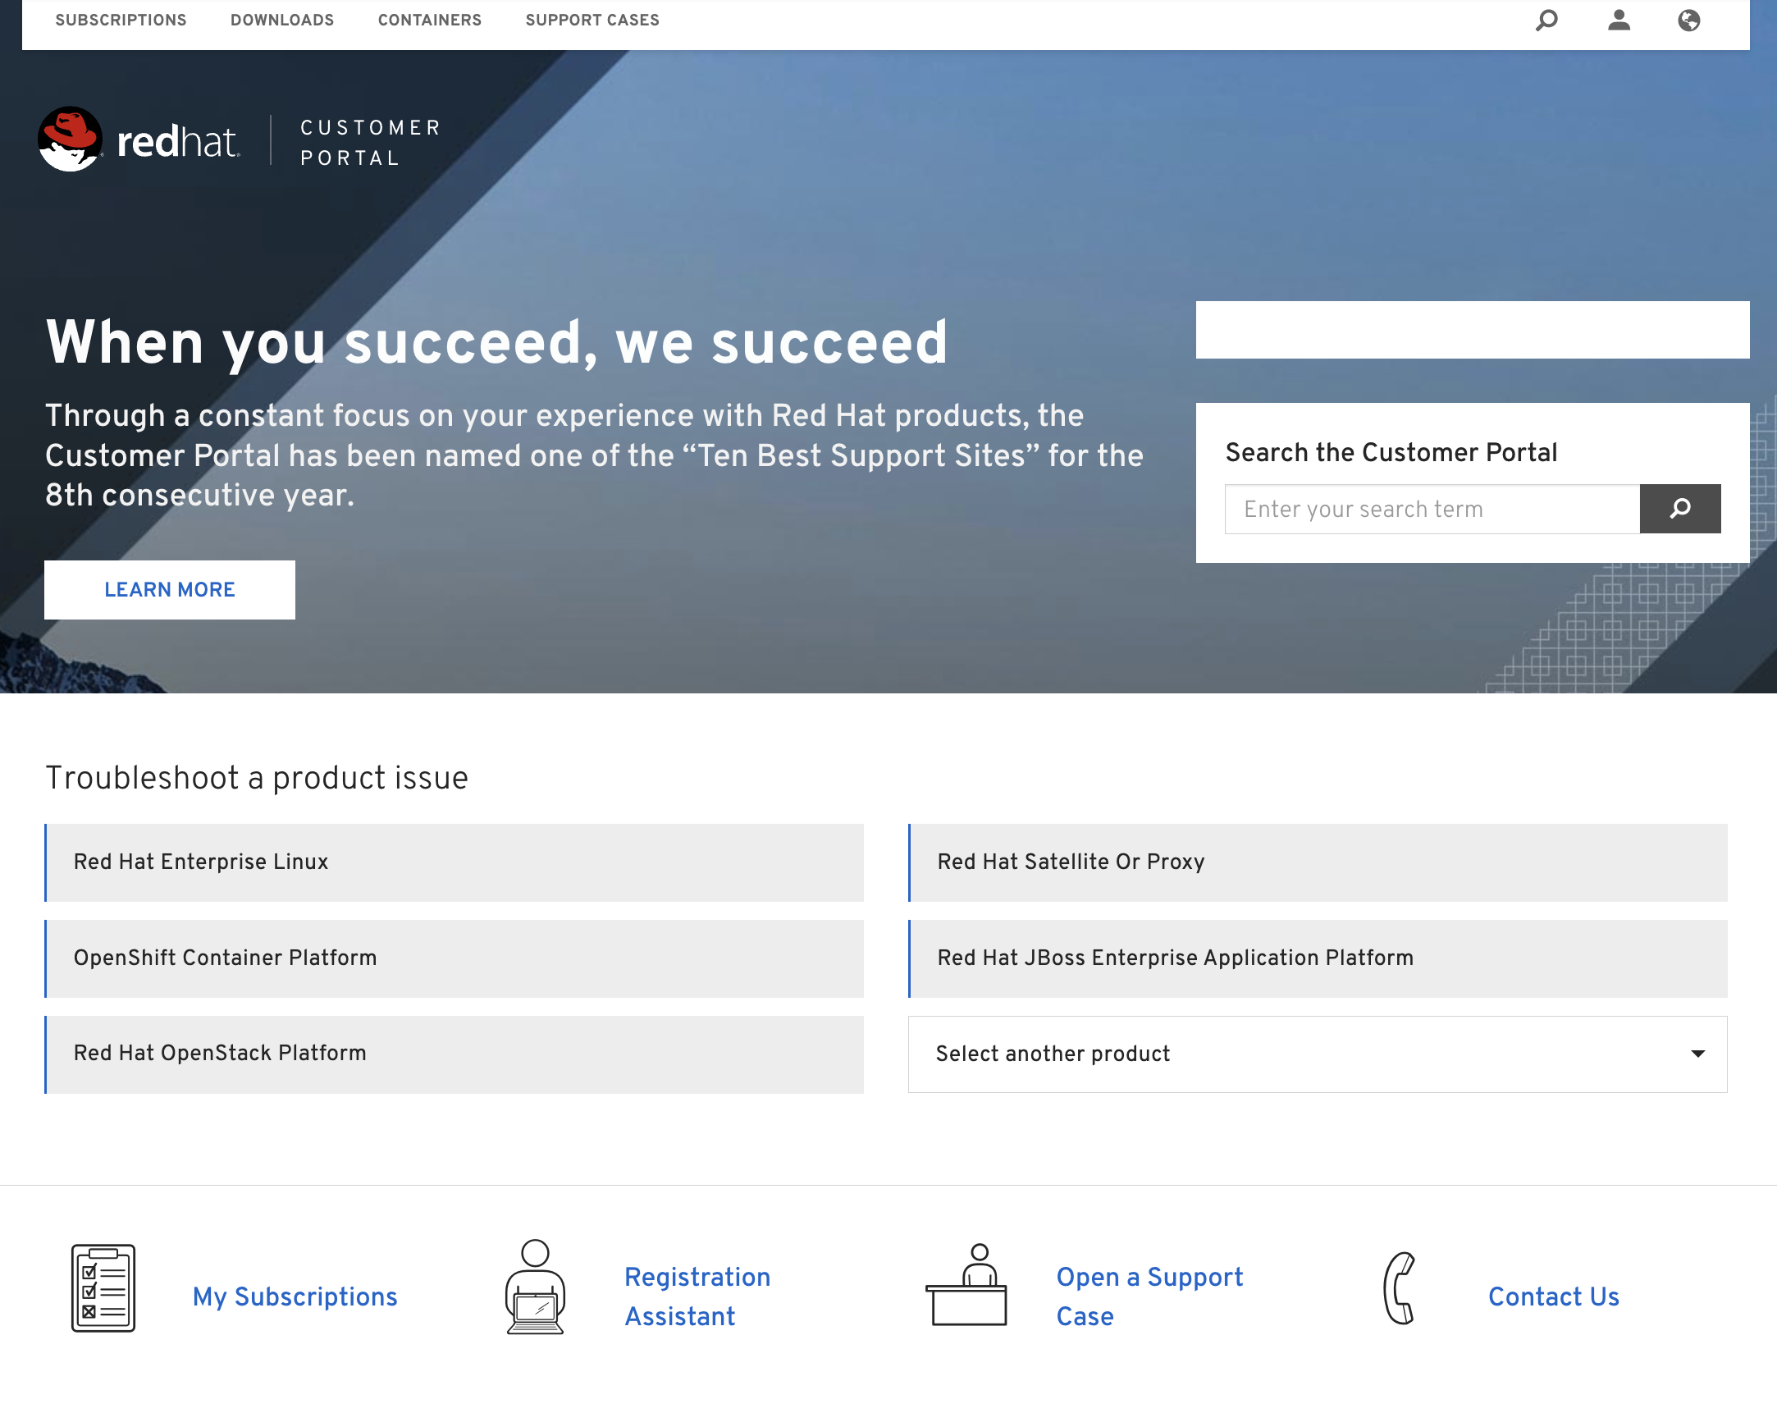The width and height of the screenshot is (1777, 1413).
Task: Click inside the search term input field
Action: [x=1432, y=509]
